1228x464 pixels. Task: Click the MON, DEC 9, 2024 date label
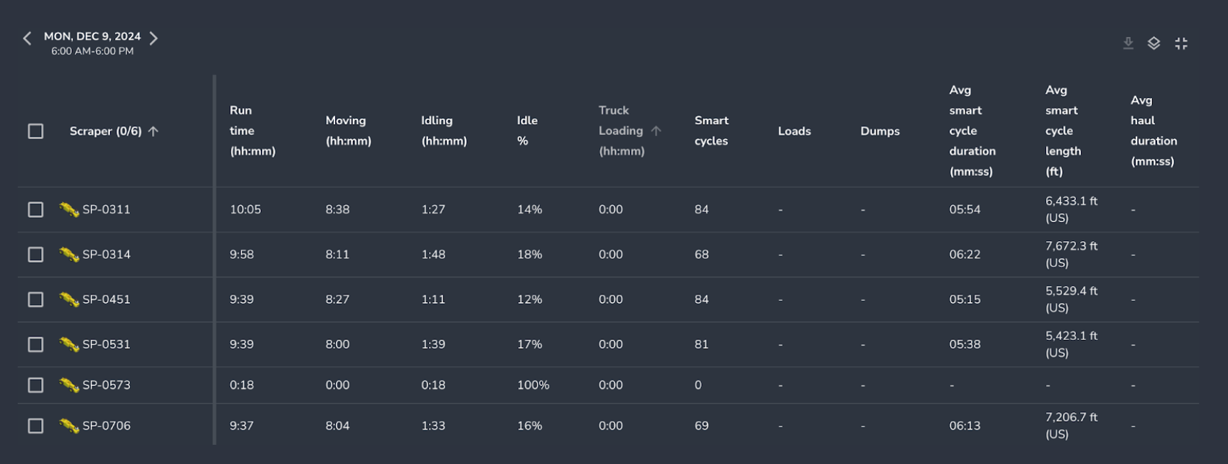tap(92, 36)
